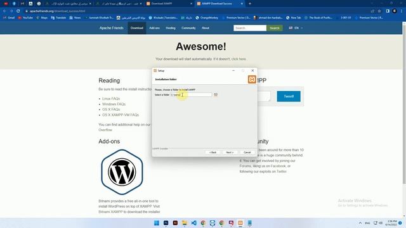This screenshot has width=406, height=228.
Task: Close the Setup dialog window
Action: pos(252,70)
